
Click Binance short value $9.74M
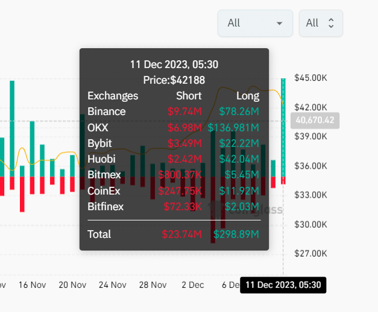pos(184,111)
